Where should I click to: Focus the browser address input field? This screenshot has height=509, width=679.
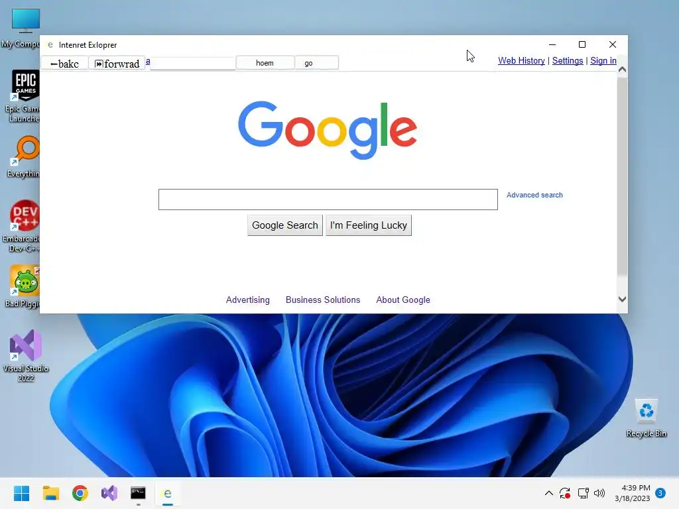coord(193,63)
